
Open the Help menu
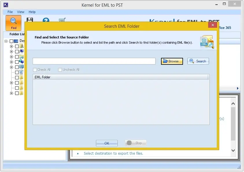(x=32, y=12)
